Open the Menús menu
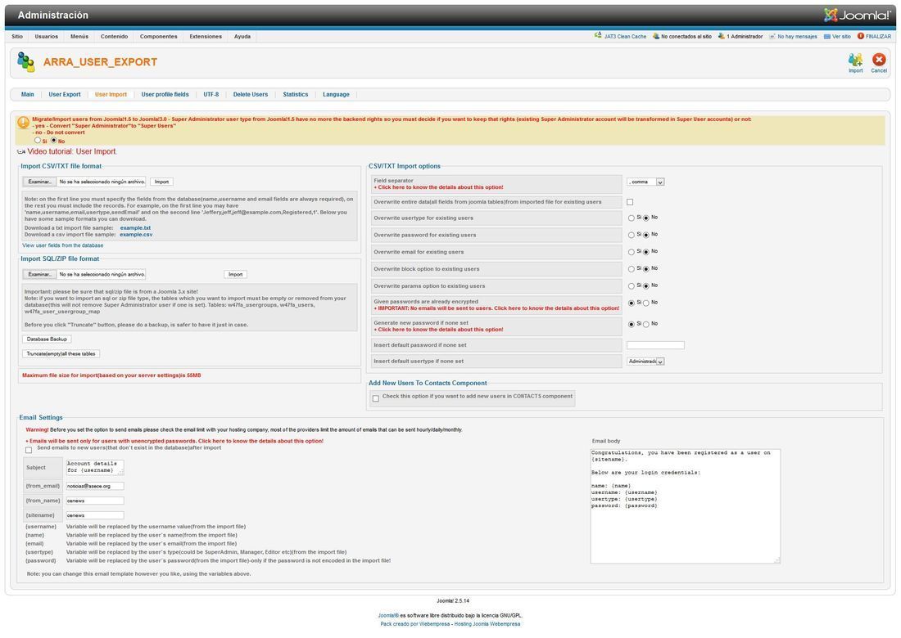Image resolution: width=901 pixels, height=638 pixels. coord(79,36)
